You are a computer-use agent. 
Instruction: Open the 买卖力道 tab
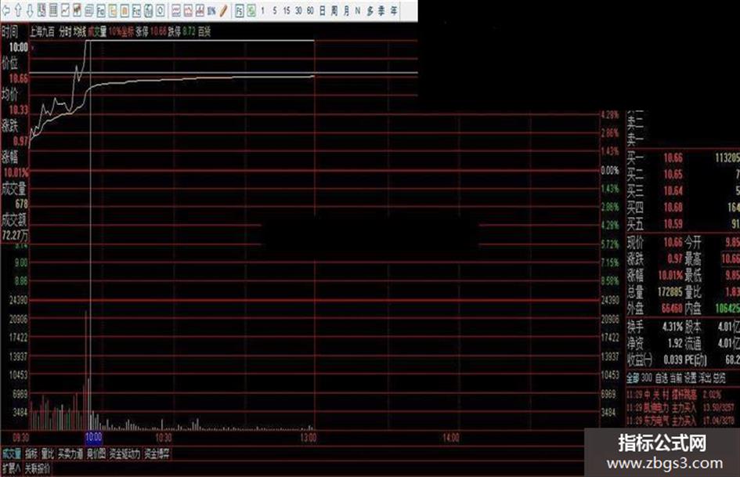pyautogui.click(x=70, y=454)
